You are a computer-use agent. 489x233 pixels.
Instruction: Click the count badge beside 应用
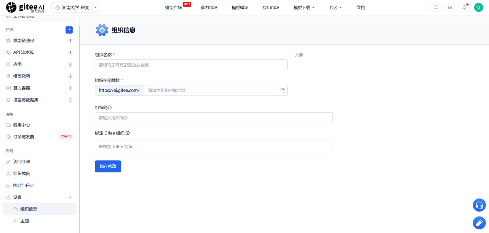(x=70, y=64)
